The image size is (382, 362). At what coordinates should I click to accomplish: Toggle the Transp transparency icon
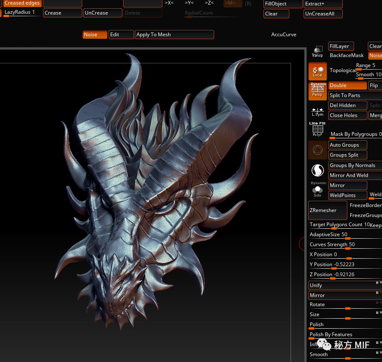pos(317,52)
